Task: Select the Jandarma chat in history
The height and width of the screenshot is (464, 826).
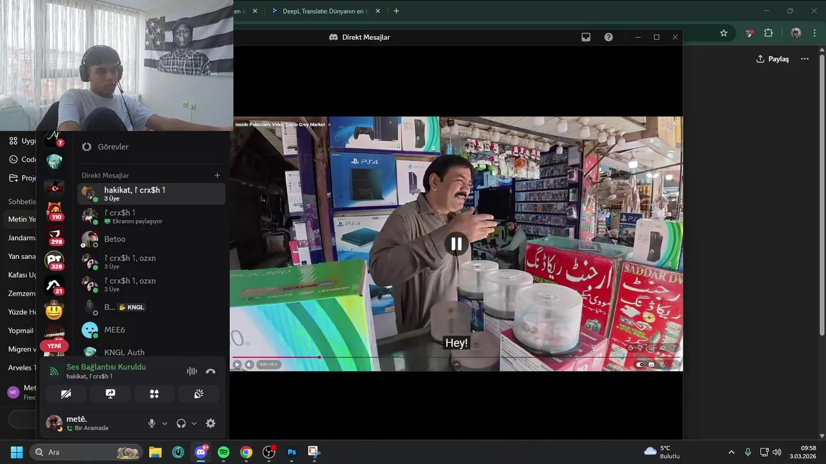Action: tap(21, 238)
